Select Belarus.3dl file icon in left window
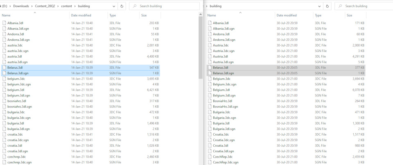The width and height of the screenshot is (393, 165). click(x=4, y=67)
